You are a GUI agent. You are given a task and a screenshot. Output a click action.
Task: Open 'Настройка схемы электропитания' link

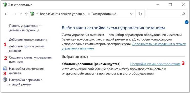click(155, 64)
